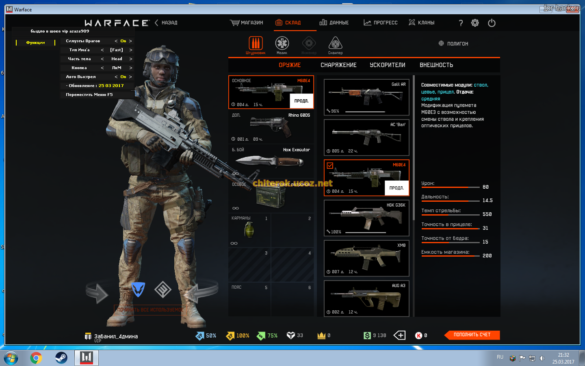Viewport: 585px width, 366px height.
Task: Select Rhino 60DS secondary slot
Action: pyautogui.click(x=271, y=127)
